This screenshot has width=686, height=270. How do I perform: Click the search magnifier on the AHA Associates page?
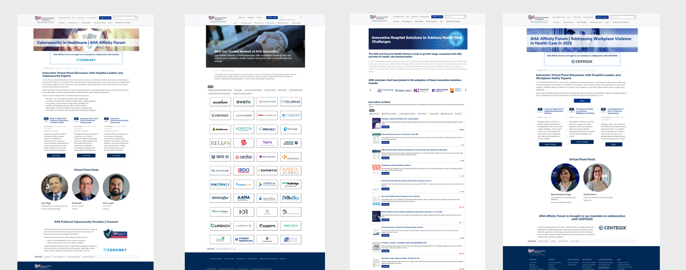(301, 18)
